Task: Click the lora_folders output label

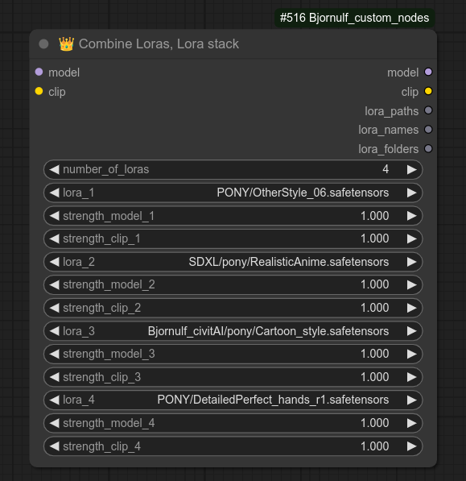Action: point(389,149)
